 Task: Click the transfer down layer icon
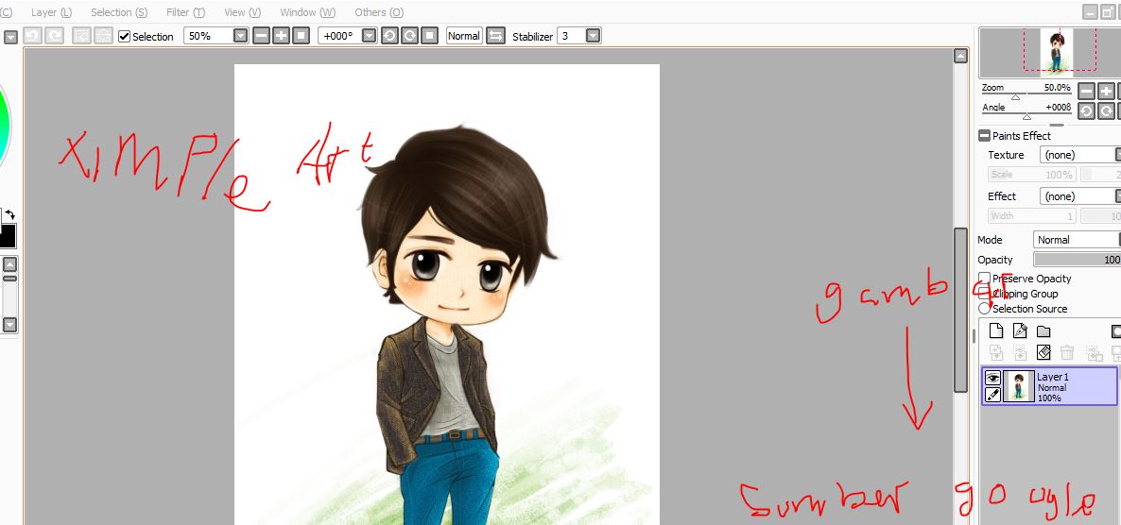(996, 352)
